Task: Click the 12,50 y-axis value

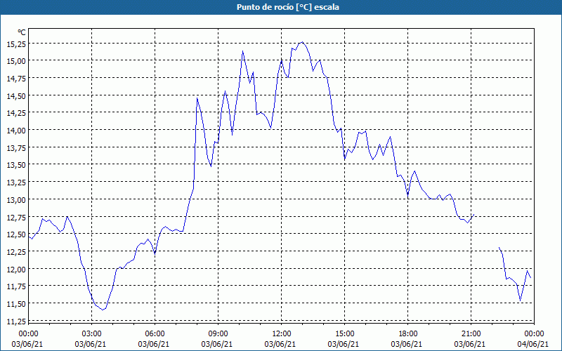Action: pyautogui.click(x=16, y=234)
